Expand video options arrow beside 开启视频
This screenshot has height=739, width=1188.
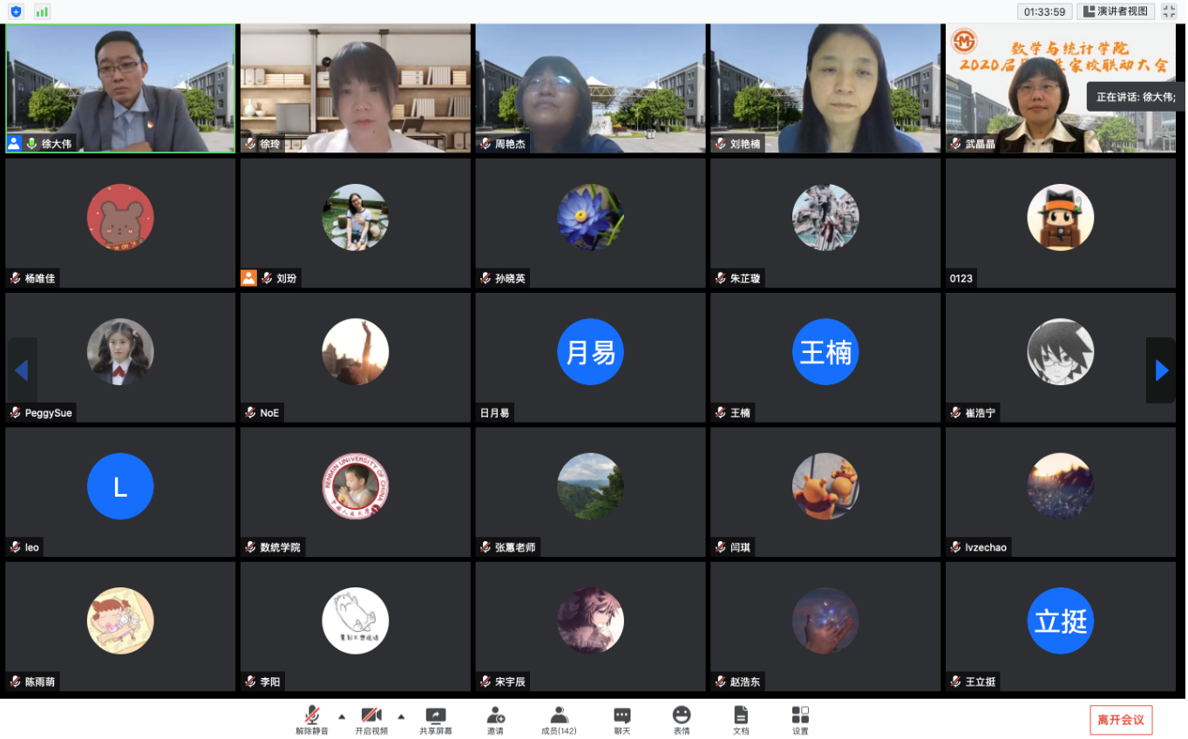click(401, 716)
